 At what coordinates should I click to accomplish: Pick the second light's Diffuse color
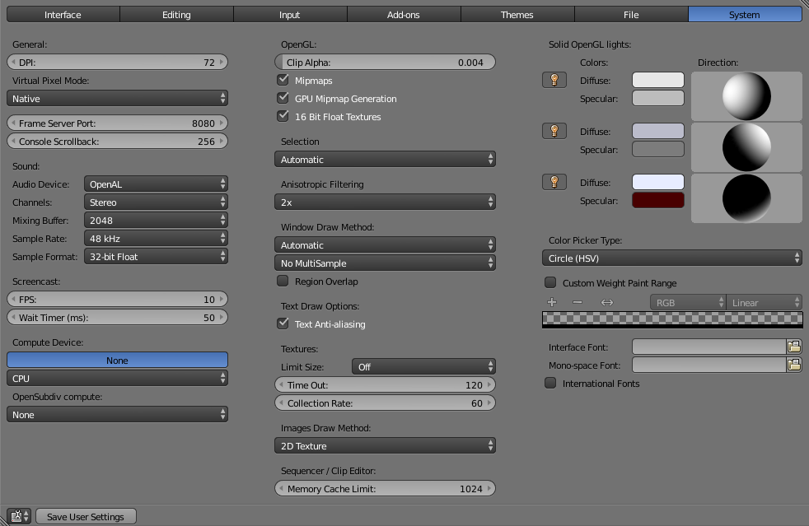pyautogui.click(x=658, y=131)
